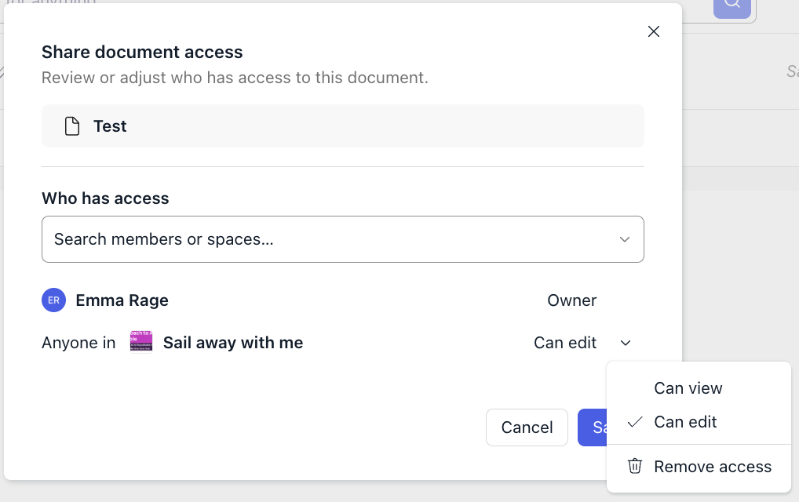Expand the member search dropdown chevron
Viewport: 799px width, 502px height.
[x=625, y=239]
